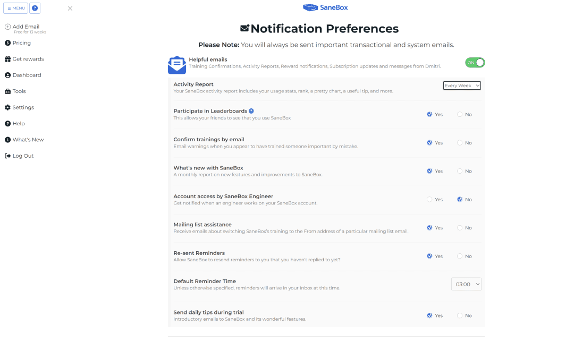Click the X to close the sidebar
Viewport: 574px width, 342px height.
point(70,8)
